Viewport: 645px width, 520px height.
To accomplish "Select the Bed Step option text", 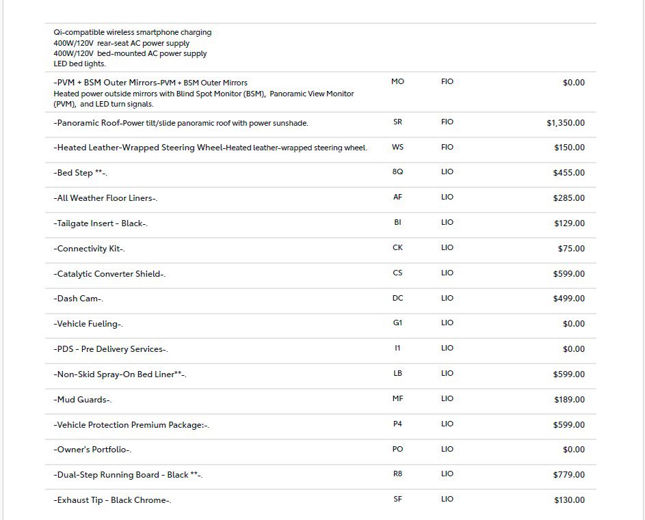I will (x=80, y=173).
